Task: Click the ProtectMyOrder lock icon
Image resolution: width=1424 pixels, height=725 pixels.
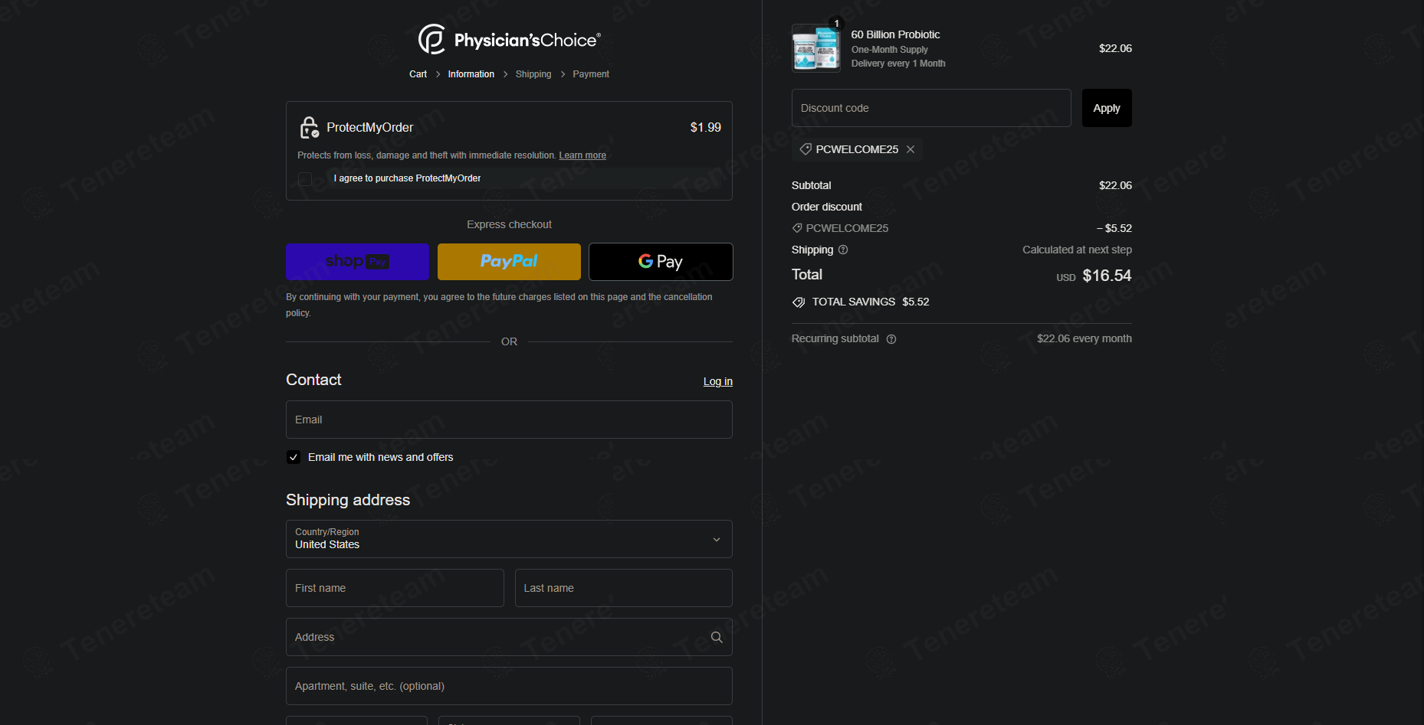Action: [x=309, y=128]
